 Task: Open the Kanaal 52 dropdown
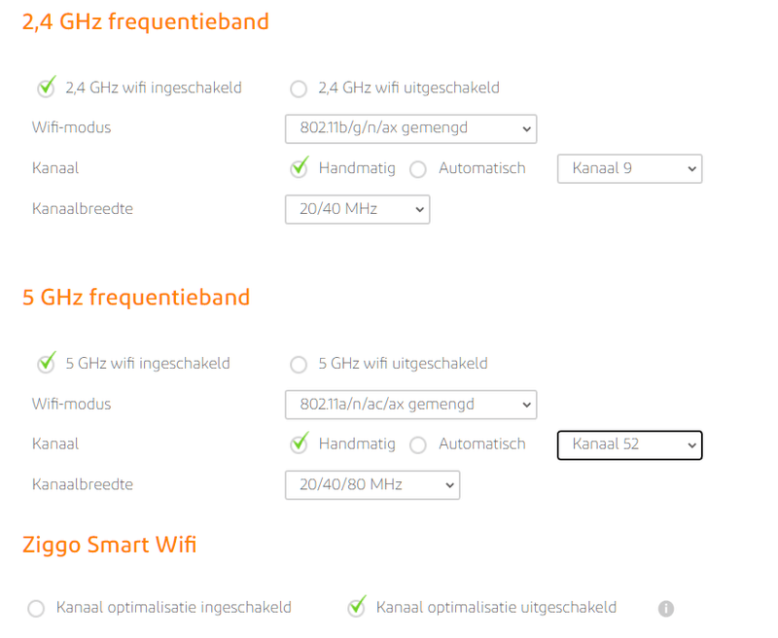[x=629, y=445]
